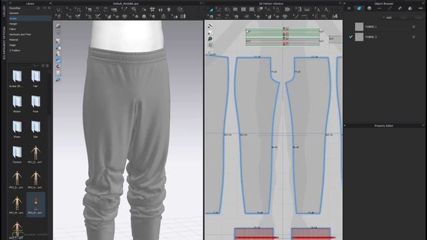This screenshot has height=240, width=427.
Task: Open Scene list tab icon in Object Browser
Action: coord(349,9)
